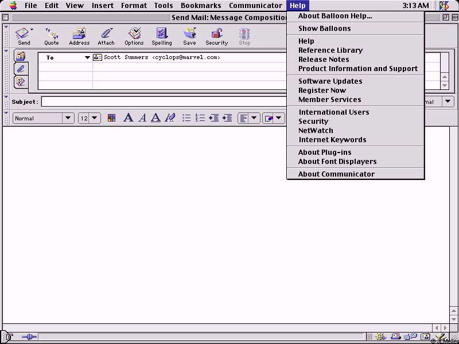Increase the paragraph indent

point(227,118)
